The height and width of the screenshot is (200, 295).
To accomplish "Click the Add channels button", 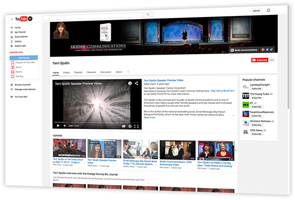I will click(24, 58).
